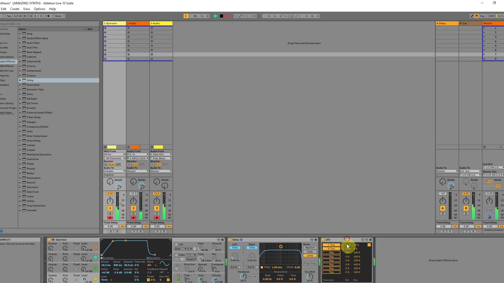Click track 1 pan knob
Screen dimensions: 504x283
pyautogui.click(x=110, y=201)
